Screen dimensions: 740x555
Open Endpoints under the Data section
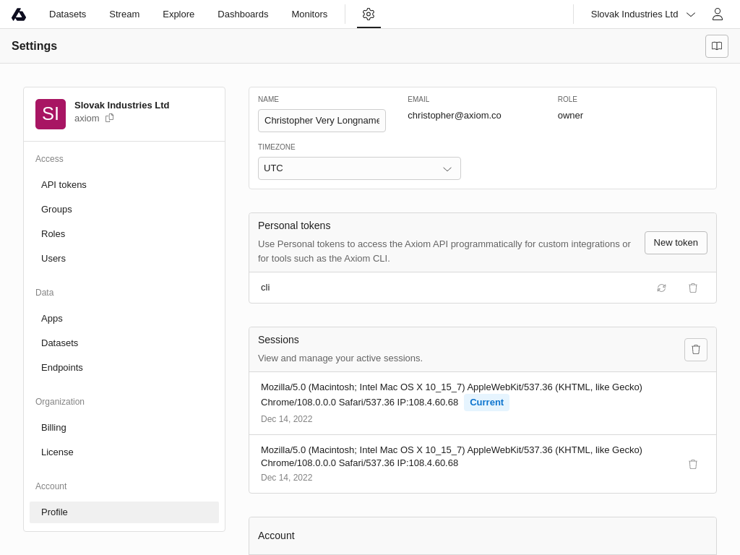[62, 367]
